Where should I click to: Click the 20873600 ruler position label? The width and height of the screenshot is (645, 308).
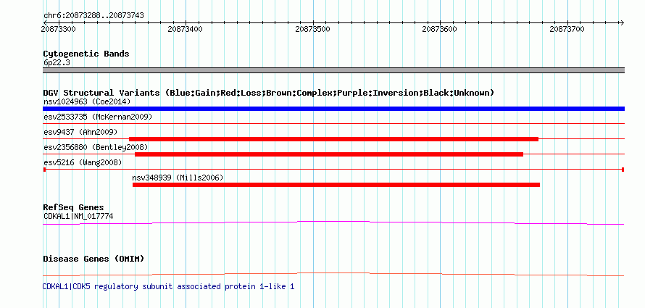[440, 29]
